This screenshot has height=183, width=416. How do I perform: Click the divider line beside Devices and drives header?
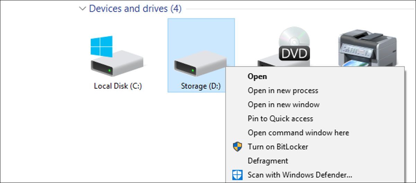(x=299, y=9)
